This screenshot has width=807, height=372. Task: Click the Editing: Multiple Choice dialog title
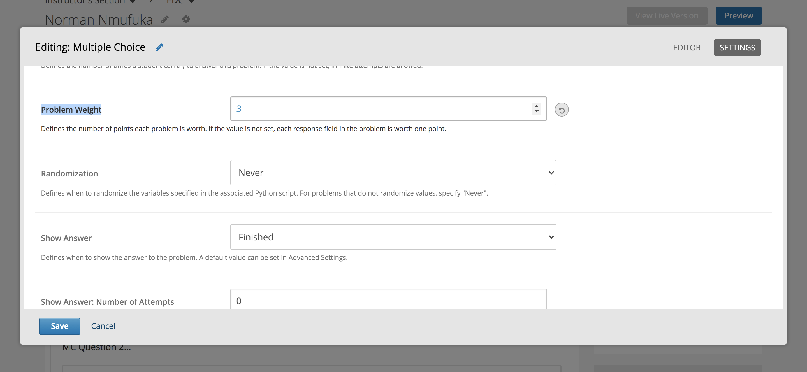90,47
